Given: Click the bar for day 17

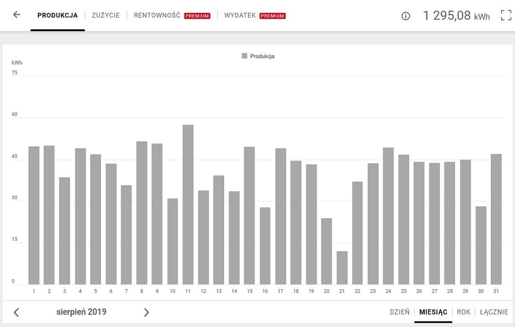Looking at the screenshot, I should [x=280, y=216].
